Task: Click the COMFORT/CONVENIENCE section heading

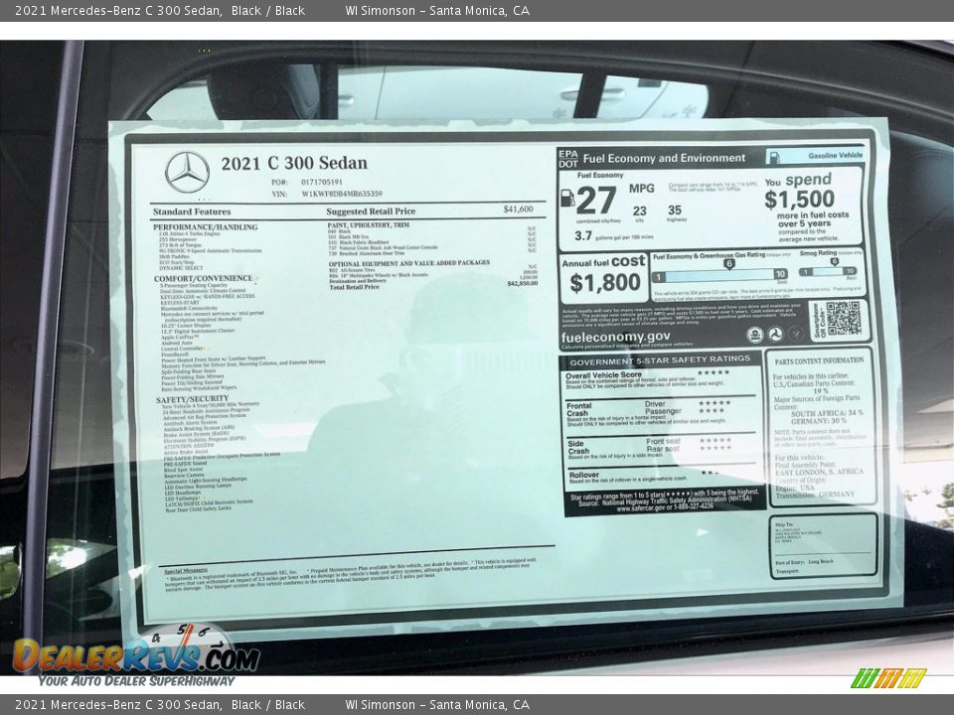Action: (203, 278)
